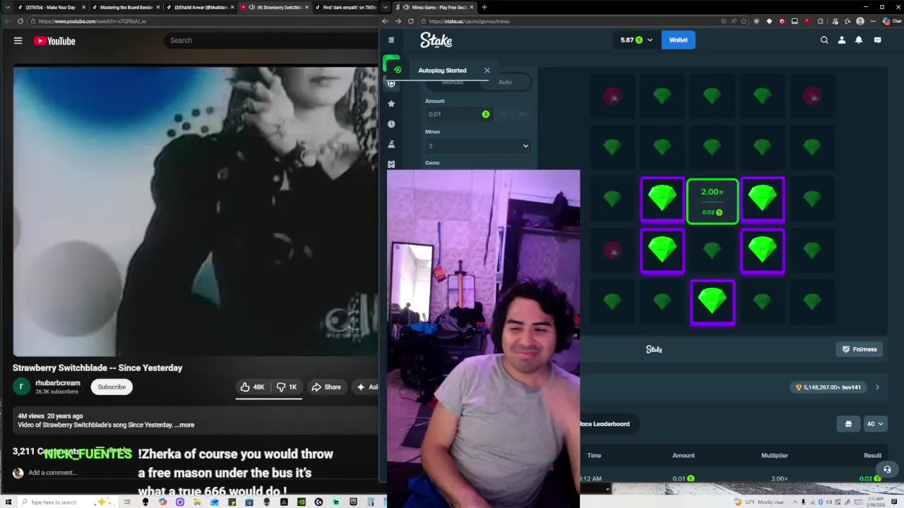
Task: Click the Stake logo
Action: click(x=436, y=40)
